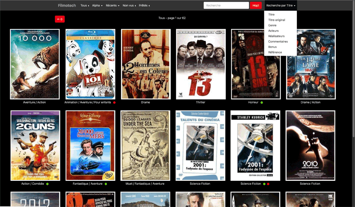Open the 101 Dalmatiens Blu-ray cover
This screenshot has height=207, width=355.
pos(91,64)
